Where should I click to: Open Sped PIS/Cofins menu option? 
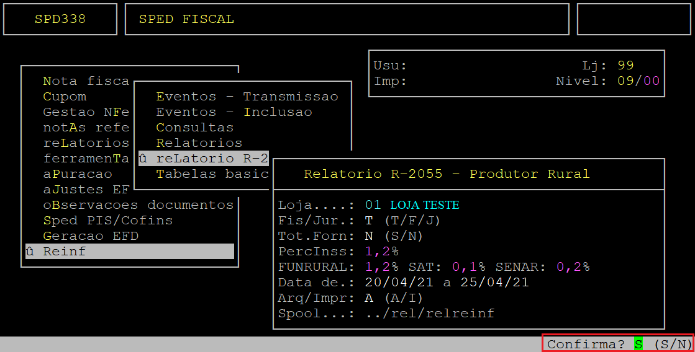click(107, 221)
